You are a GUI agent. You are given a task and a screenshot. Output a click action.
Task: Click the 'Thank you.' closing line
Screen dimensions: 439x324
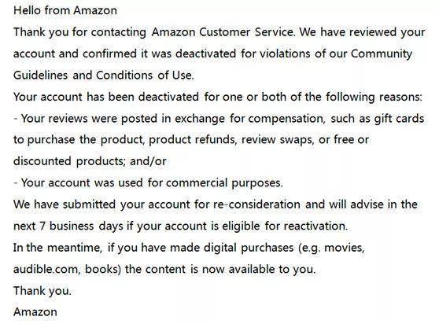point(42,291)
